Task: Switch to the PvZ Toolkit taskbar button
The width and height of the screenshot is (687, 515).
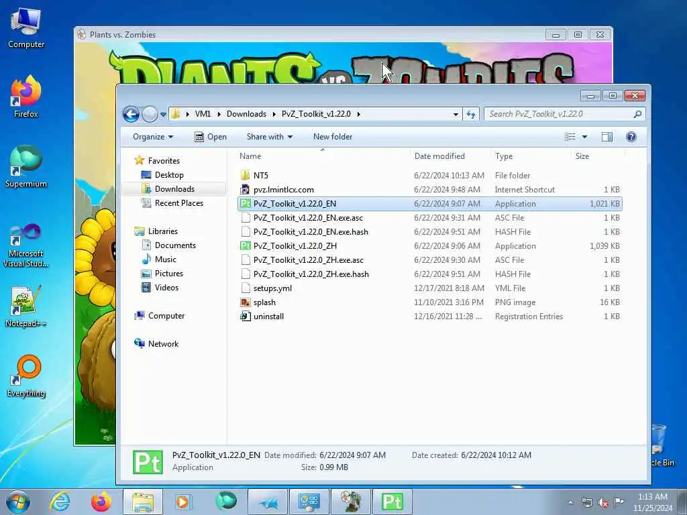Action: (x=392, y=502)
